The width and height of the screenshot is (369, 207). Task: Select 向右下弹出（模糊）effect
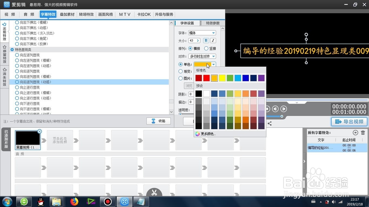click(31, 22)
